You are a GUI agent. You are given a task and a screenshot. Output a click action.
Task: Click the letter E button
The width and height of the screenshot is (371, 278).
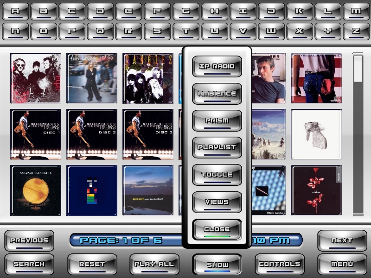point(129,11)
